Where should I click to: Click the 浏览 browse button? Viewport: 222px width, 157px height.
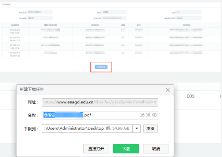point(150,129)
